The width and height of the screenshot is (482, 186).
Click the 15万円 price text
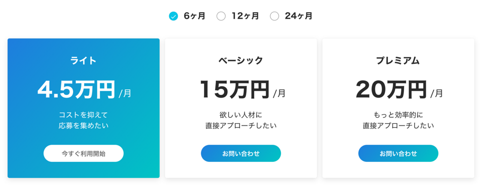[235, 89]
